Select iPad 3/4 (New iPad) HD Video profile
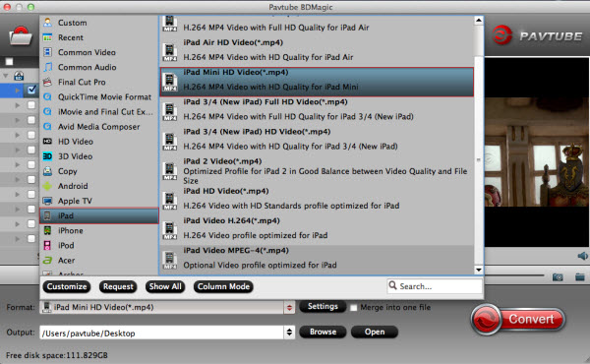 [317, 141]
